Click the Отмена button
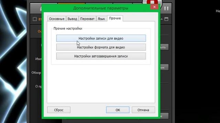The height and width of the screenshot is (123, 220). pos(143,110)
